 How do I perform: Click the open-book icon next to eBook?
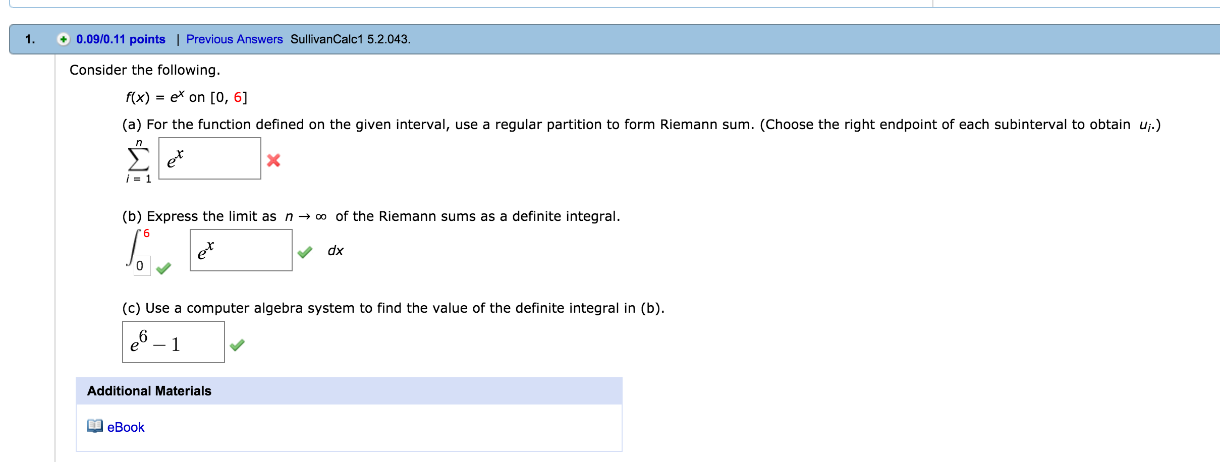pos(94,427)
